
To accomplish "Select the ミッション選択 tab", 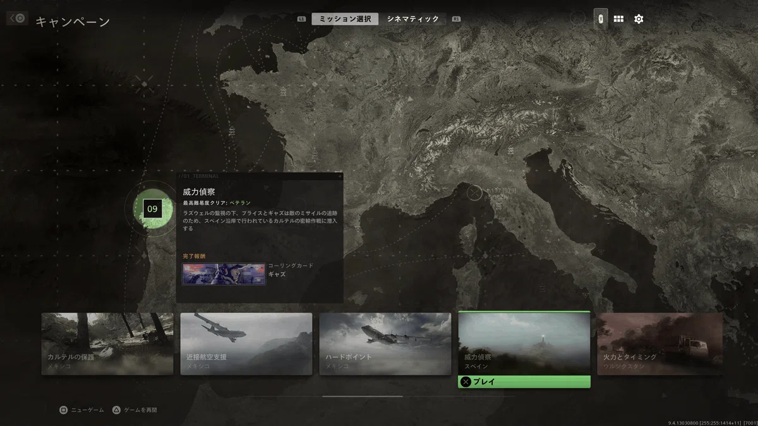I will (345, 19).
